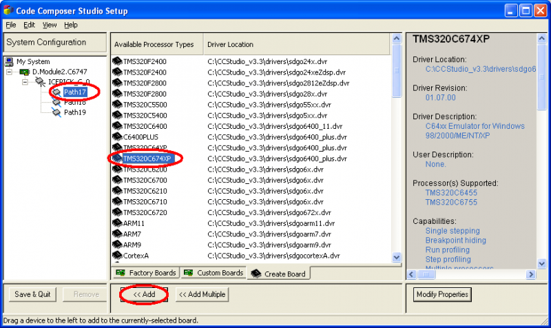Image resolution: width=551 pixels, height=328 pixels.
Task: Click the chip icon beside sdgo24x.dvr TMS320F2400
Action: click(117, 61)
